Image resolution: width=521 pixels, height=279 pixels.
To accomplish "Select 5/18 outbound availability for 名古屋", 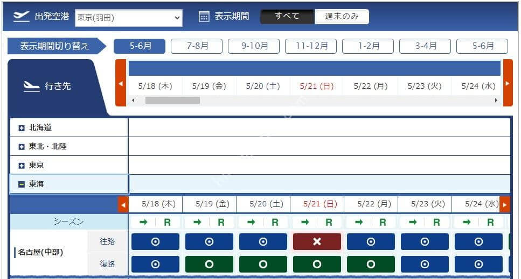I will [155, 241].
